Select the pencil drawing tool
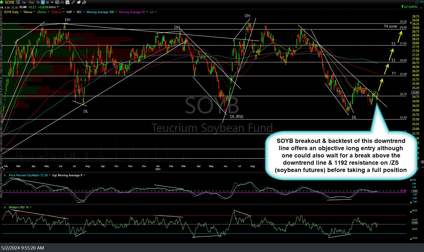Screen dimensions: 424x252 tap(73, 2)
